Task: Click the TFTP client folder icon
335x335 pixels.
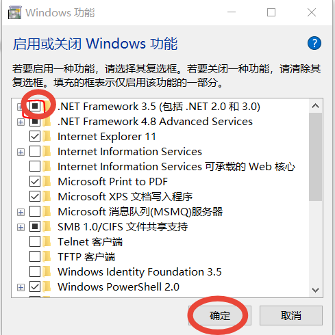Action: coord(47,256)
